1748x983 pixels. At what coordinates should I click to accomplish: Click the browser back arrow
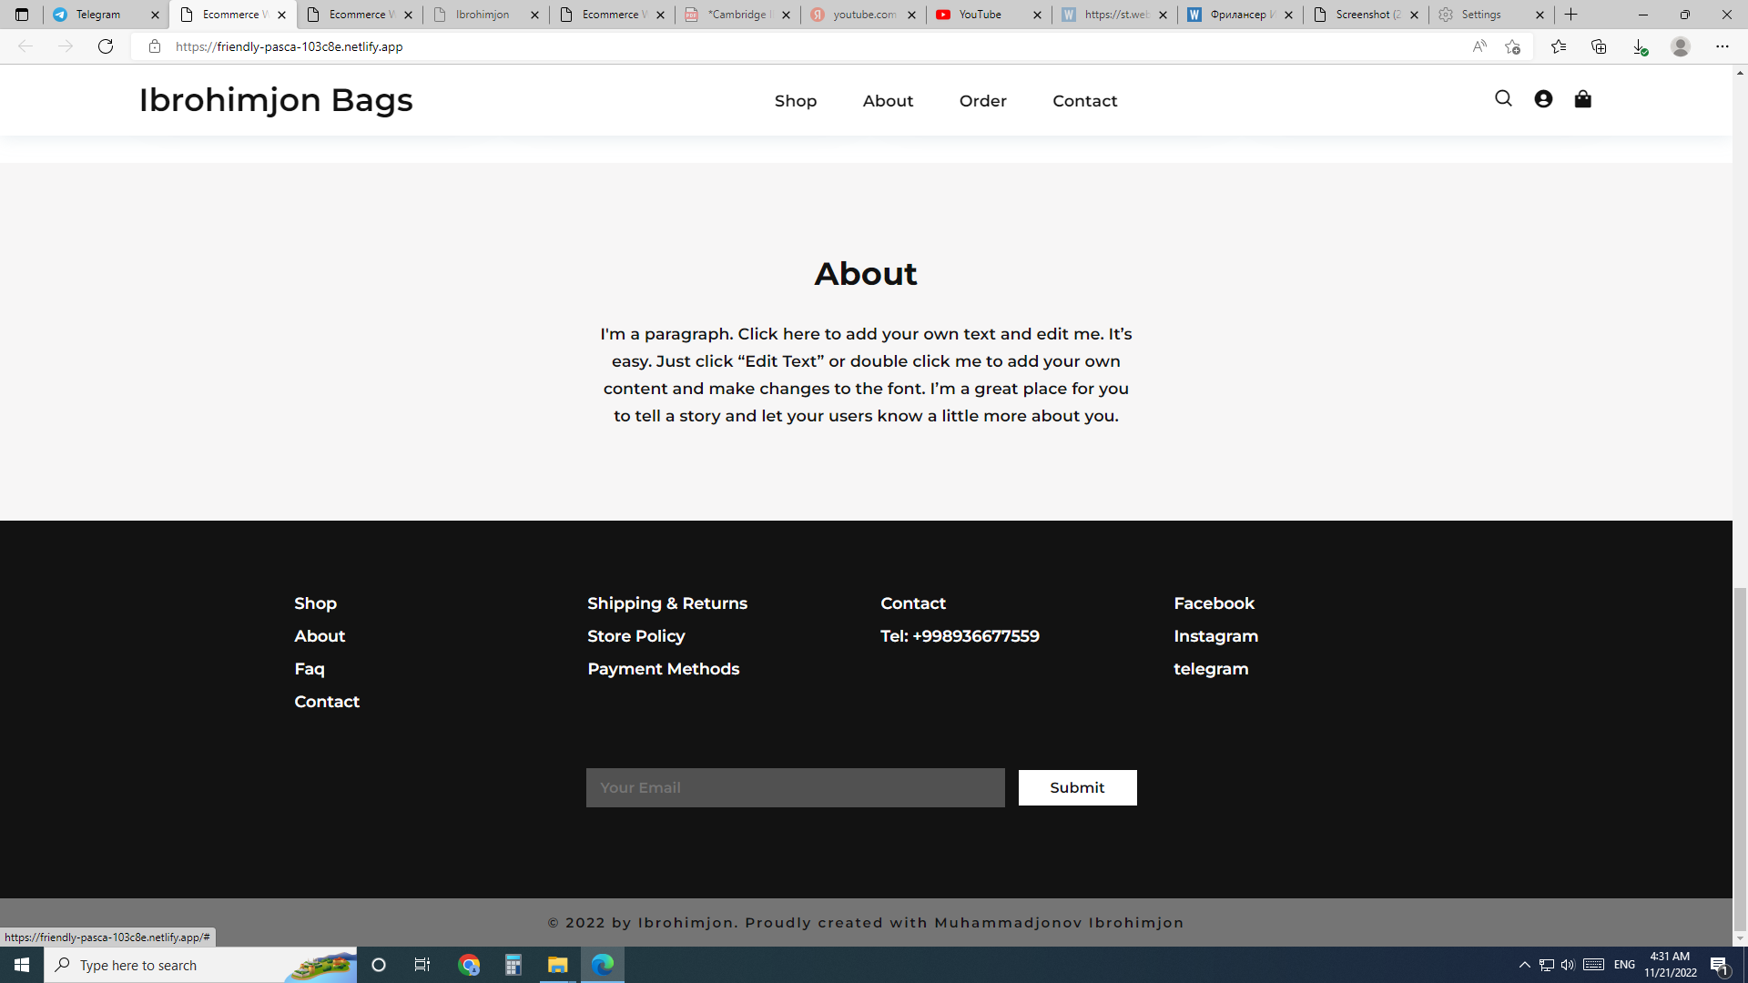pos(25,46)
